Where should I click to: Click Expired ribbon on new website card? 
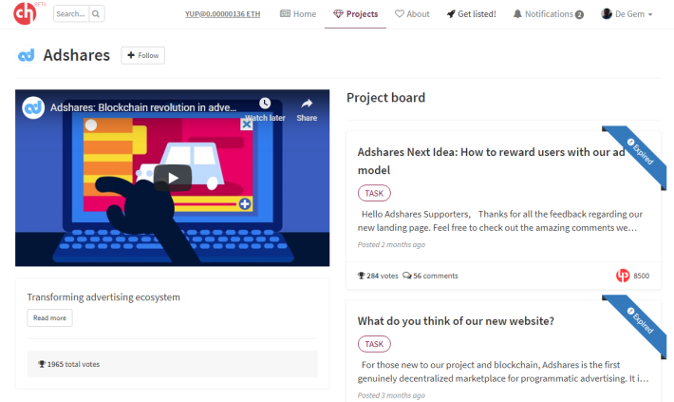point(641,322)
